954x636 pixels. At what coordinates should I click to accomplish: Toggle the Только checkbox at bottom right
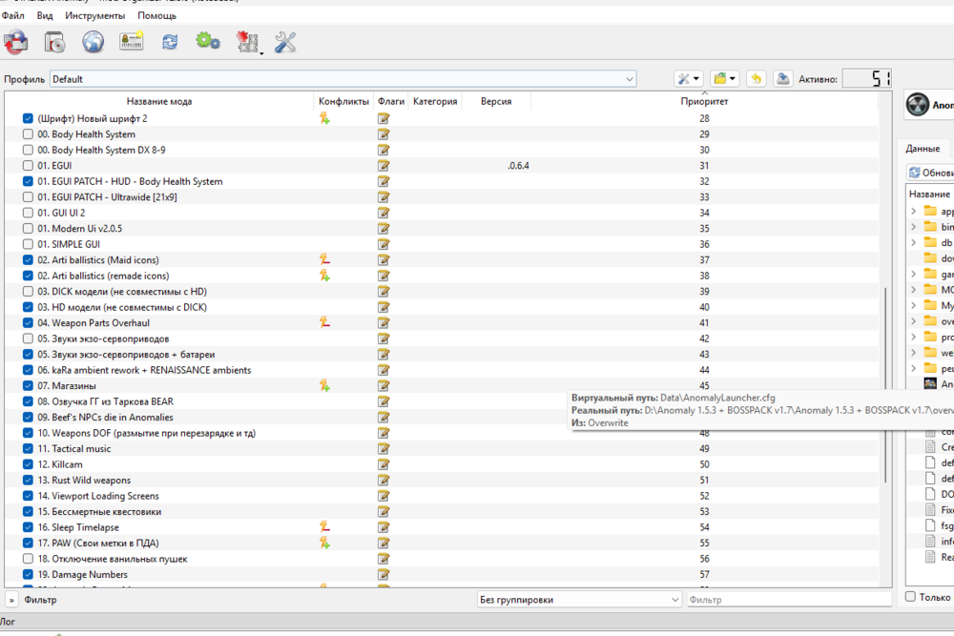click(911, 597)
